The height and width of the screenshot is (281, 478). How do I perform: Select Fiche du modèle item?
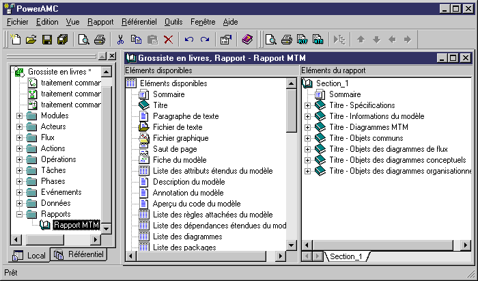pos(180,160)
